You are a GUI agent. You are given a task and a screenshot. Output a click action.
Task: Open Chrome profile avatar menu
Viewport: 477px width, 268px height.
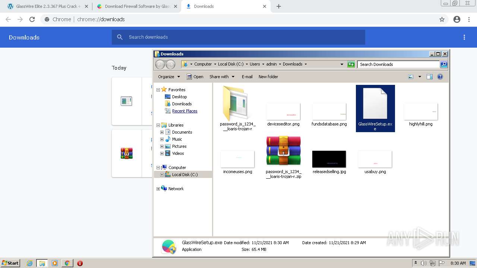tap(457, 19)
